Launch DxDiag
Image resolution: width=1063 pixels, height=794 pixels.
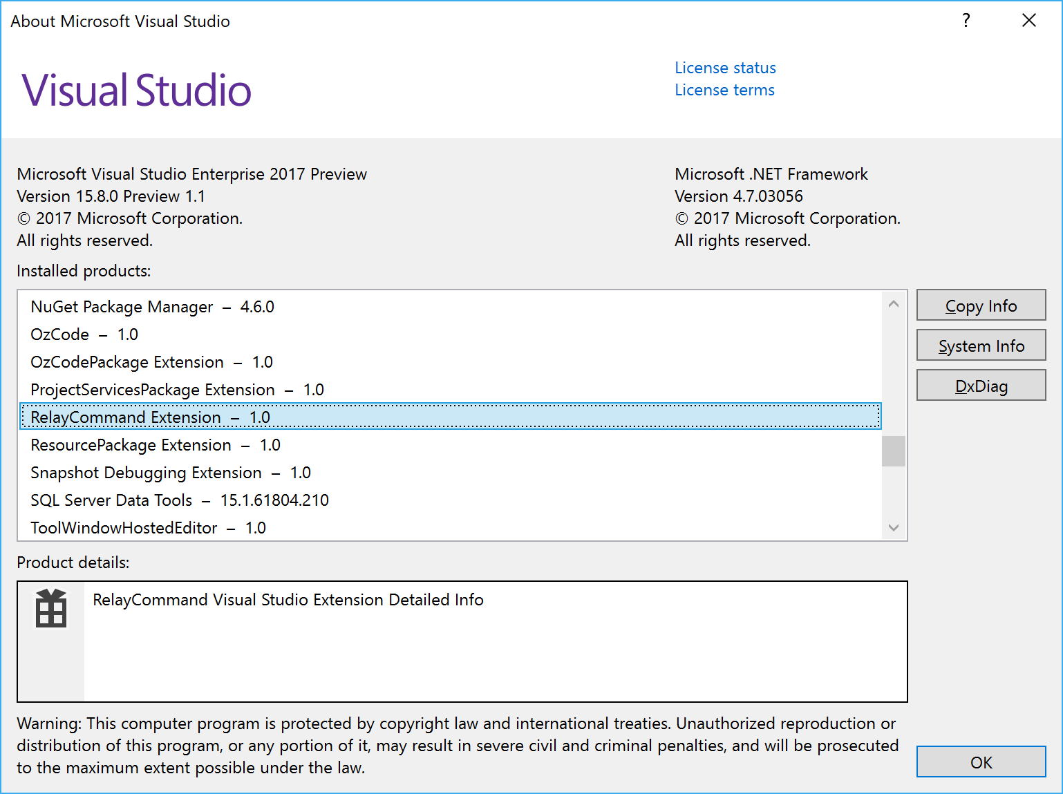(x=981, y=385)
